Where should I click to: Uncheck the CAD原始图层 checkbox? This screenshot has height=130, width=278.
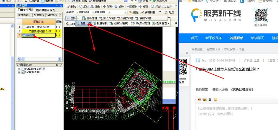click(23, 72)
